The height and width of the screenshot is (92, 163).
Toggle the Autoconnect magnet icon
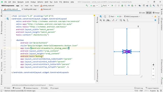[x=104, y=20]
